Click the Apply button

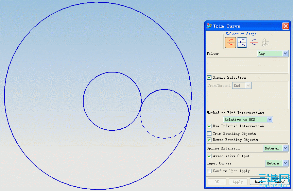pos(238,182)
